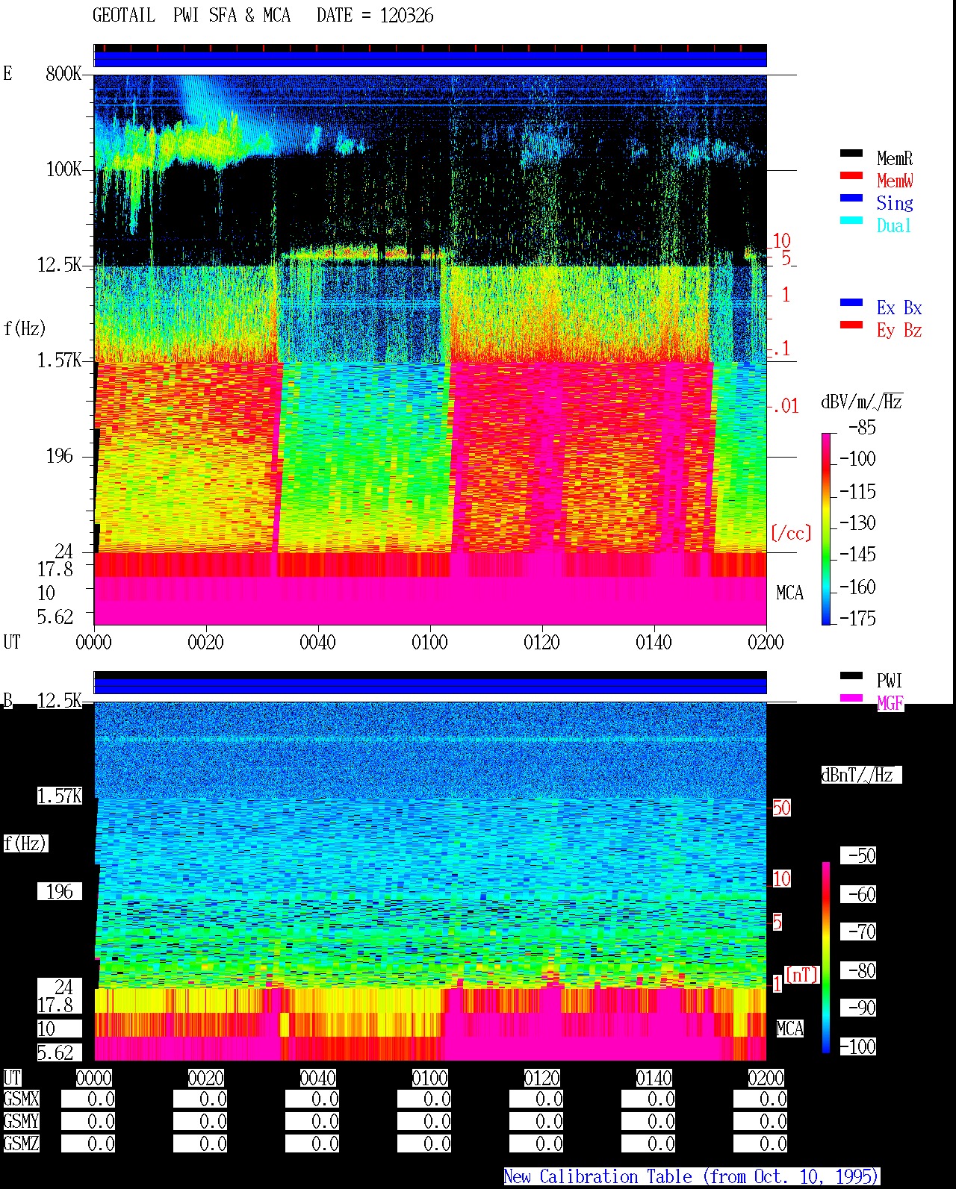The height and width of the screenshot is (1189, 956).
Task: Click the red MemW legend swatch
Action: (x=851, y=176)
